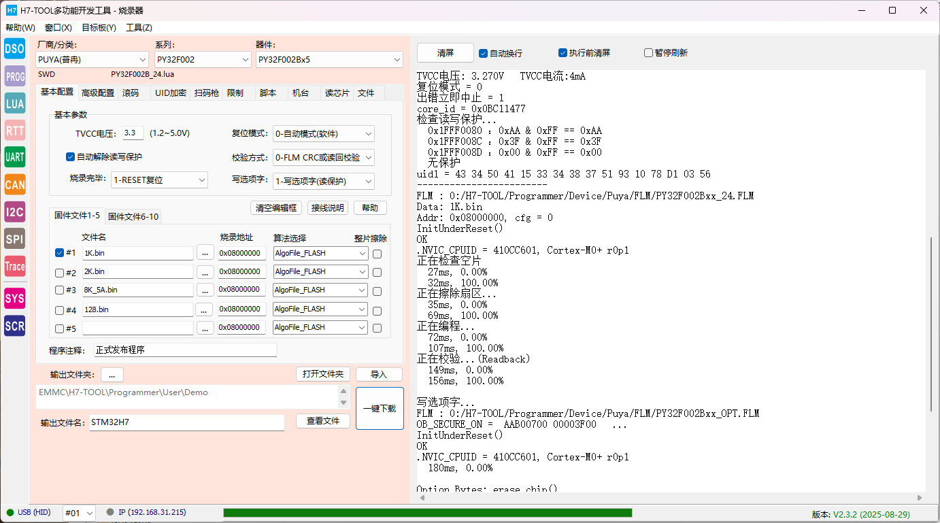Open the LUA script tool
Screen dimensions: 940x523
point(15,103)
